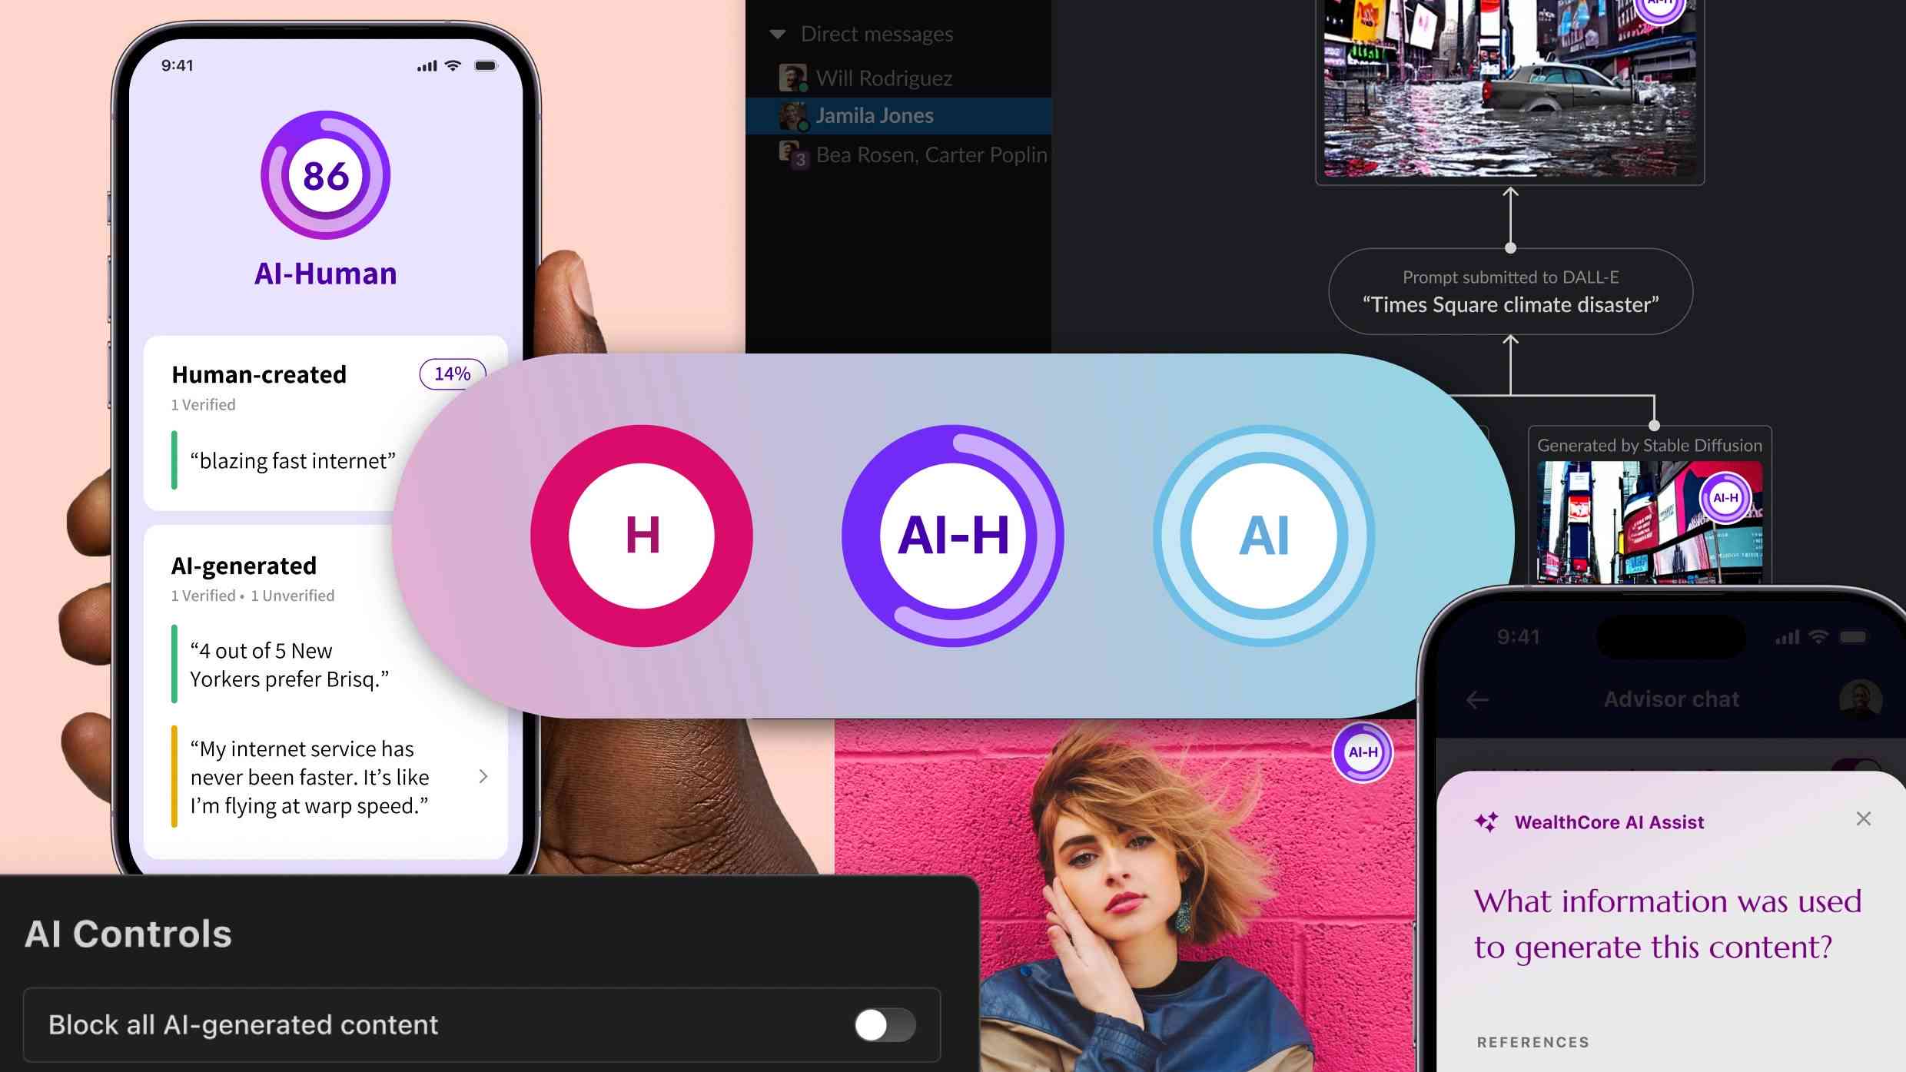The width and height of the screenshot is (1906, 1072).
Task: Click the WealthCore AI Assist star icon
Action: tap(1486, 821)
